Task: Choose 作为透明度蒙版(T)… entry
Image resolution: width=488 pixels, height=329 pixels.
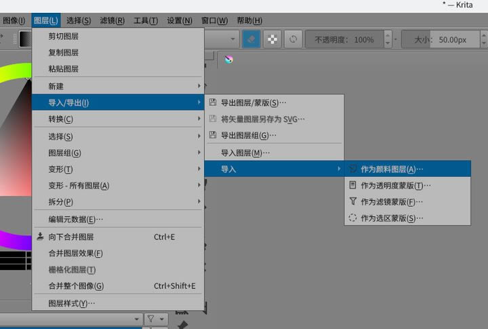Action: click(x=407, y=185)
